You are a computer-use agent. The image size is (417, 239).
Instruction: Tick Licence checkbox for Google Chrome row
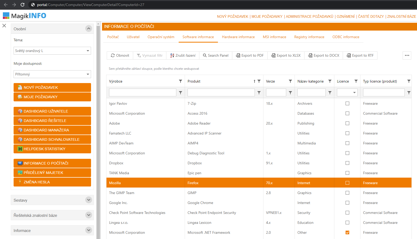tap(347, 203)
